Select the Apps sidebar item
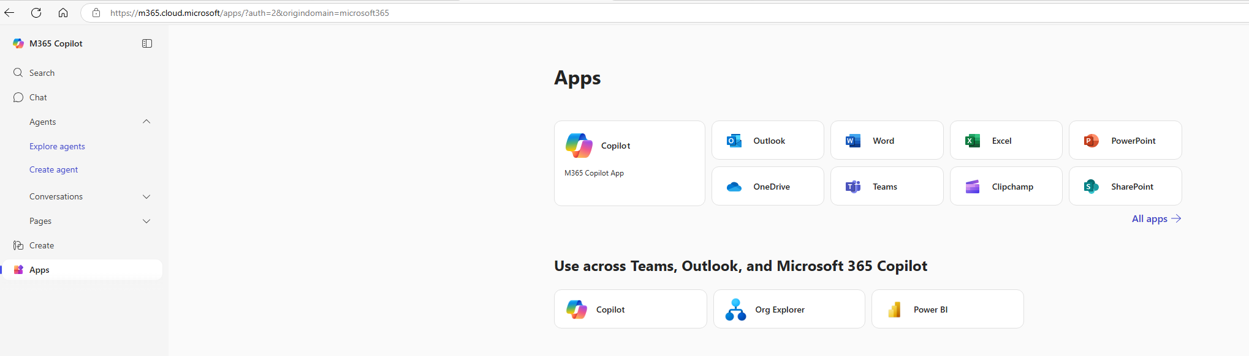 click(x=83, y=270)
